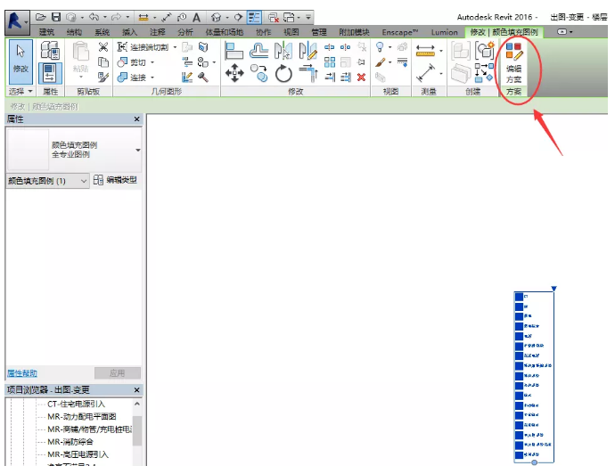Open the Lumion tab
The height and width of the screenshot is (474, 615).
(x=444, y=32)
